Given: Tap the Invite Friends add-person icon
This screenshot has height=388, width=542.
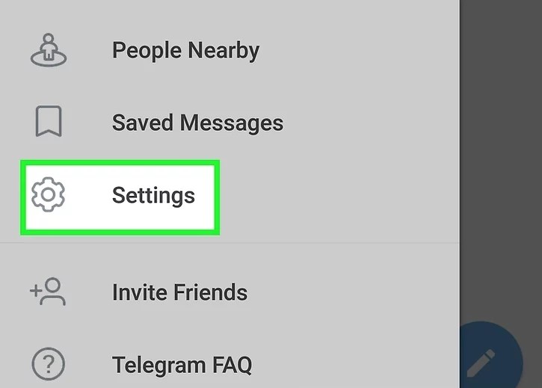Looking at the screenshot, I should [48, 292].
